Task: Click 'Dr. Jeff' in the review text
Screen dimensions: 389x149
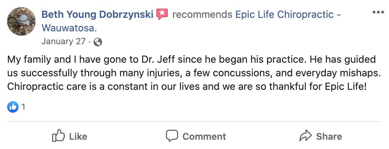Action: 158,60
